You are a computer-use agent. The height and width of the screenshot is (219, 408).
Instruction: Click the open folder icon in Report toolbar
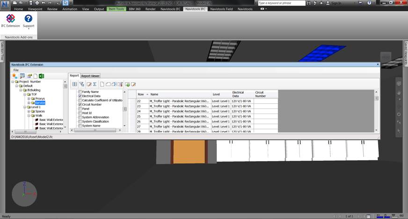[108, 84]
